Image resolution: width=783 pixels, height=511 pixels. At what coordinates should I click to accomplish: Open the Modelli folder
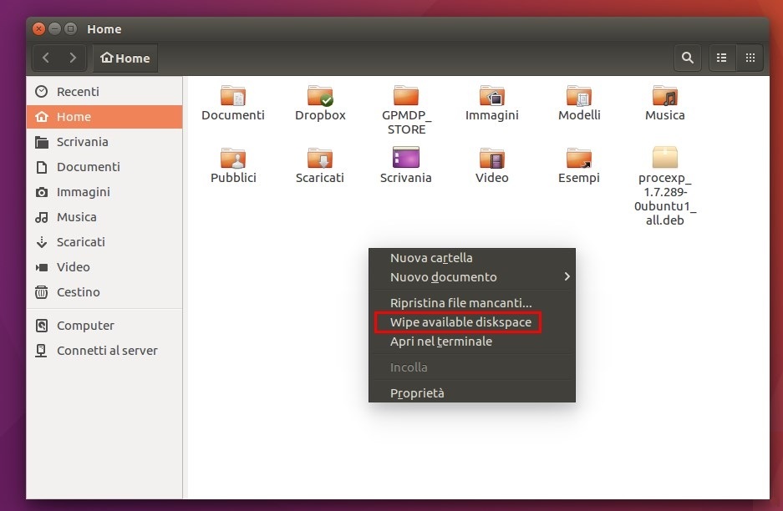coord(579,96)
